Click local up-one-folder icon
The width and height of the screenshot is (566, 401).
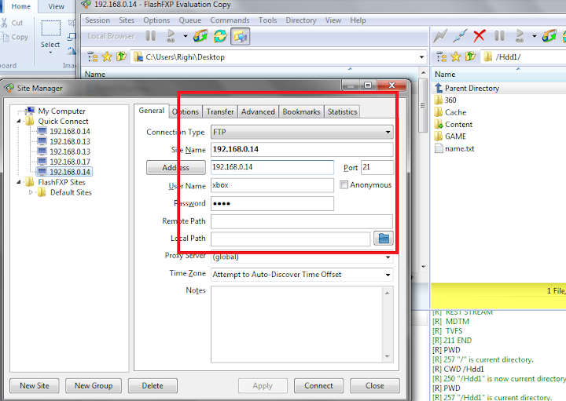[x=121, y=57]
